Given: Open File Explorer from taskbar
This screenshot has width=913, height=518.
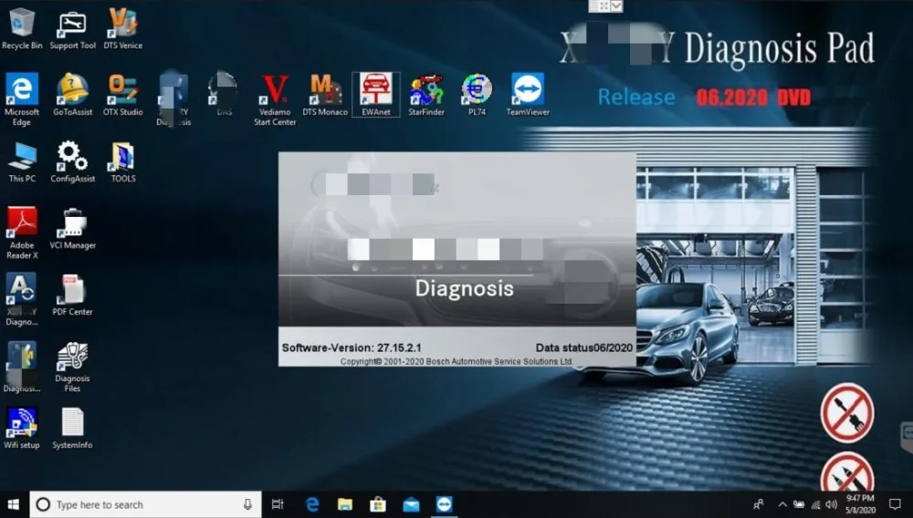Looking at the screenshot, I should point(345,504).
